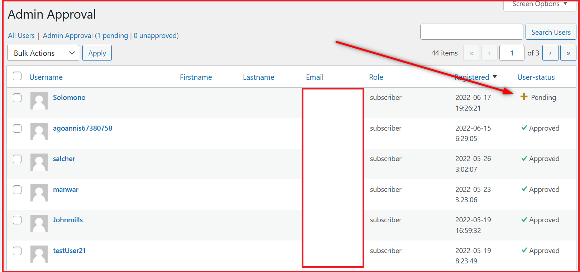580x272 pixels.
Task: Go to next page with single arrow
Action: 550,53
